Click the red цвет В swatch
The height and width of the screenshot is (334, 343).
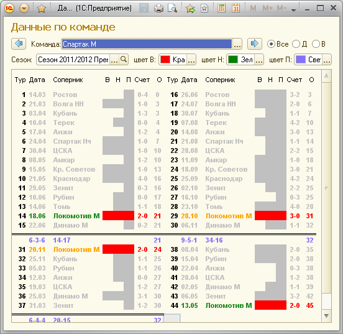point(165,60)
